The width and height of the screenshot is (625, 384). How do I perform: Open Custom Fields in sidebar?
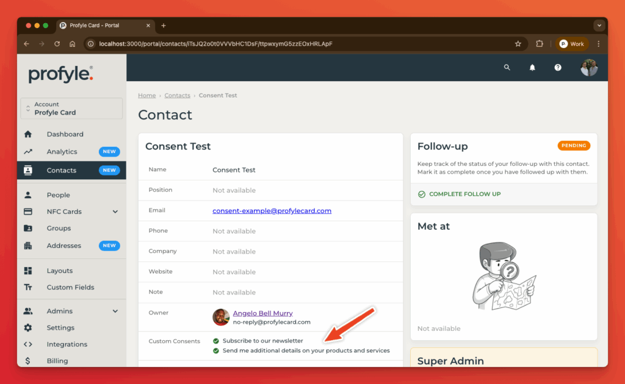71,287
